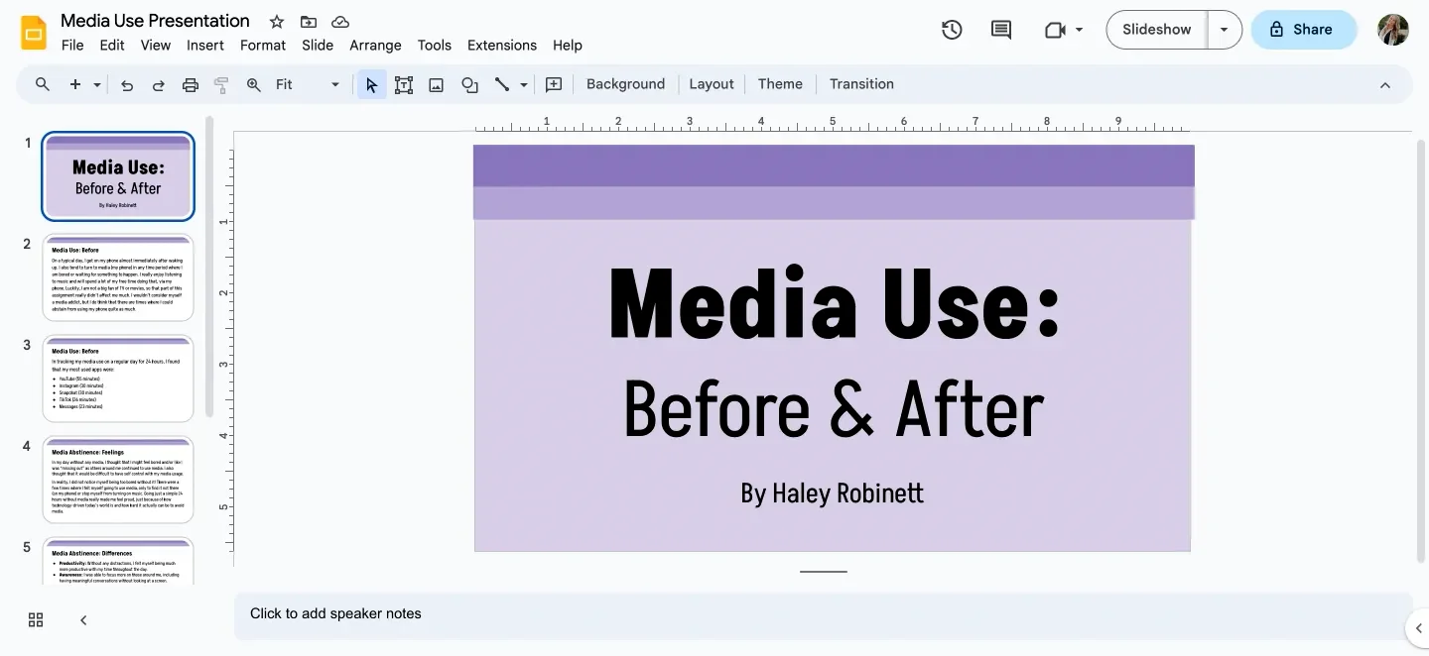Click the lock icon in Share
The image size is (1429, 656).
coord(1276,30)
